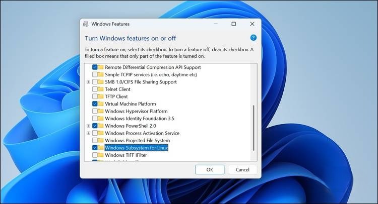Tick the Telnet Client checkbox
This screenshot has height=204, width=378.
click(95, 89)
